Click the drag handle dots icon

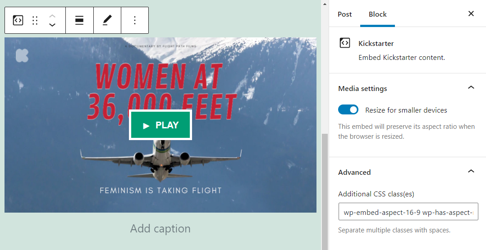point(35,20)
